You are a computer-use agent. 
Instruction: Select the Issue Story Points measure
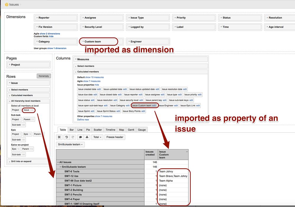point(131,111)
